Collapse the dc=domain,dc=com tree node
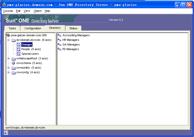 (9, 40)
